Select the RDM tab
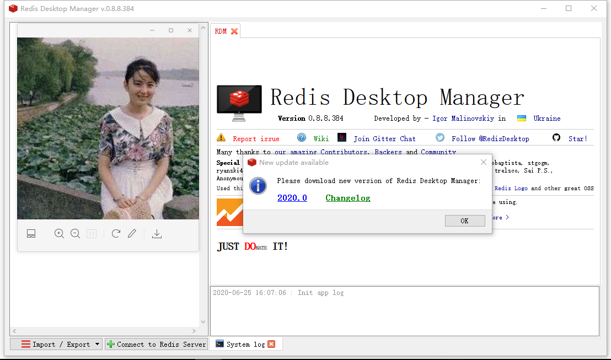 [x=225, y=31]
